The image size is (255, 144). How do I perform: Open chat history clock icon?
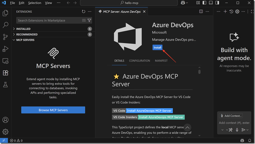point(231,12)
